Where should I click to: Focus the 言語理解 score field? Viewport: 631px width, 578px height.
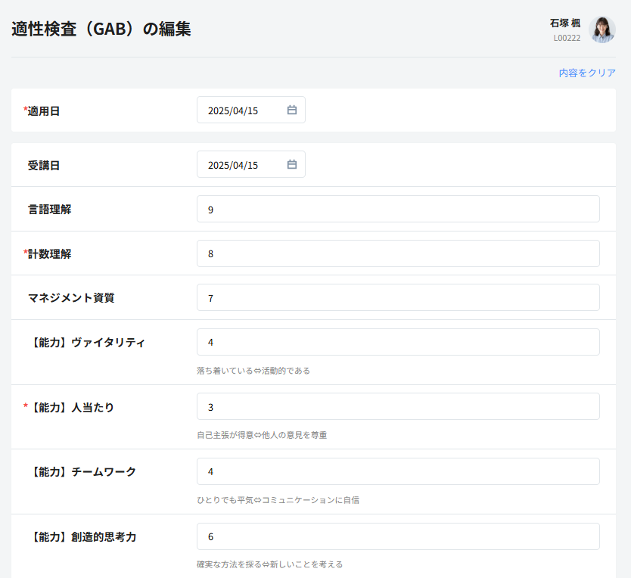coord(398,210)
